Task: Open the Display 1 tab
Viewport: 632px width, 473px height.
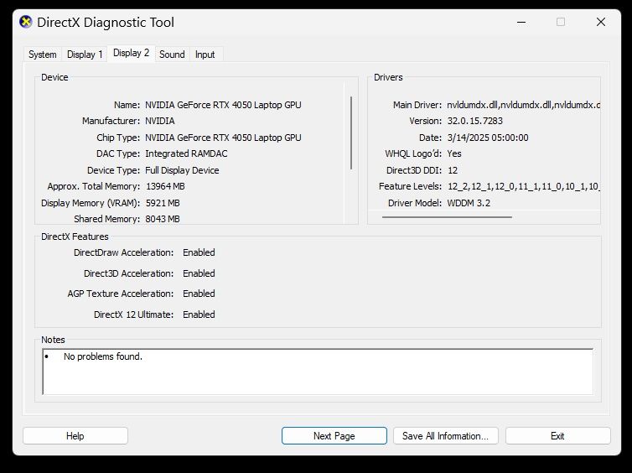Action: 85,55
